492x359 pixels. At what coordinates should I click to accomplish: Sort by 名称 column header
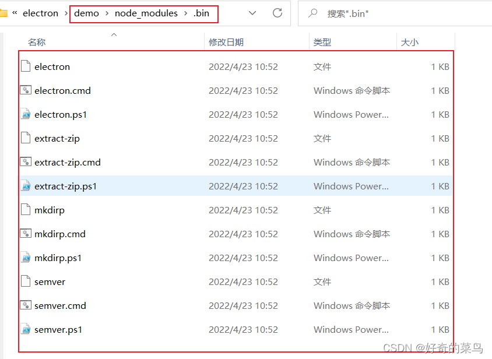(x=37, y=42)
